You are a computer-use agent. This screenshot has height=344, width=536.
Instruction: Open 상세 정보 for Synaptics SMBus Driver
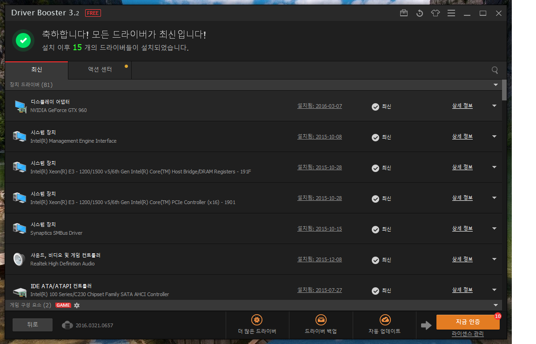(462, 229)
